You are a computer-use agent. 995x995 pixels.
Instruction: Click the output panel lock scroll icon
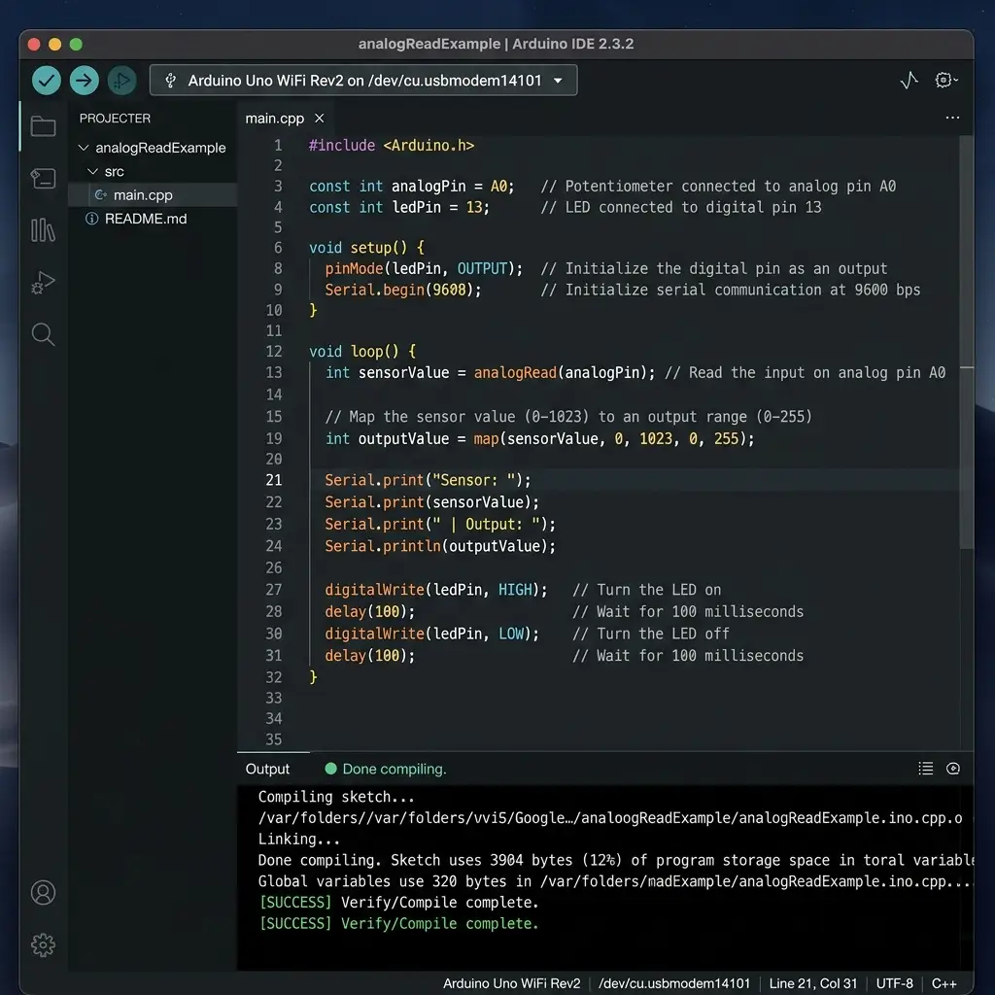pyautogui.click(x=952, y=769)
